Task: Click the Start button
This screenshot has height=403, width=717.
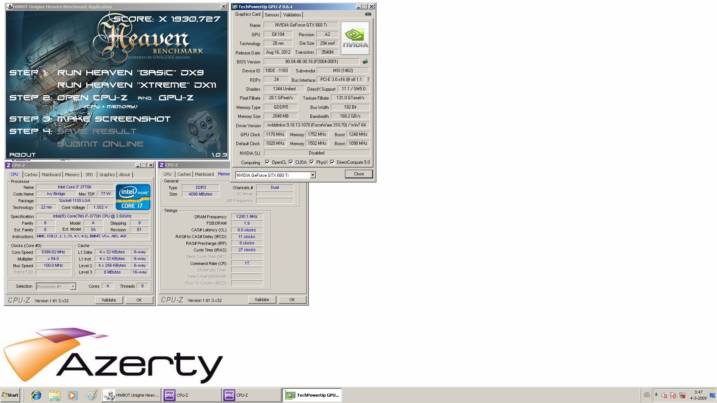Action: pos(10,395)
